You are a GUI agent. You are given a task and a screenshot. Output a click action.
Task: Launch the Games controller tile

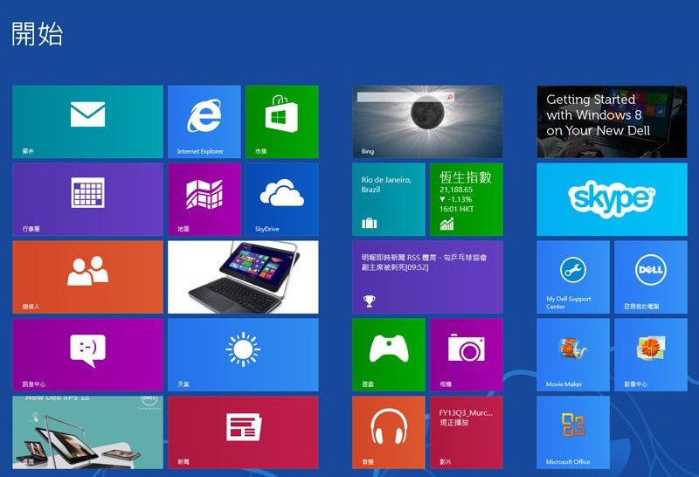tap(389, 354)
